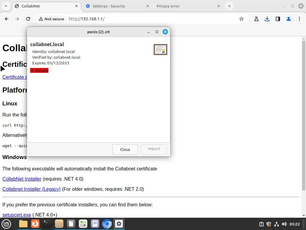Open Chrome Labs flask icon
Viewport: 306px width, 230px height.
(256, 19)
